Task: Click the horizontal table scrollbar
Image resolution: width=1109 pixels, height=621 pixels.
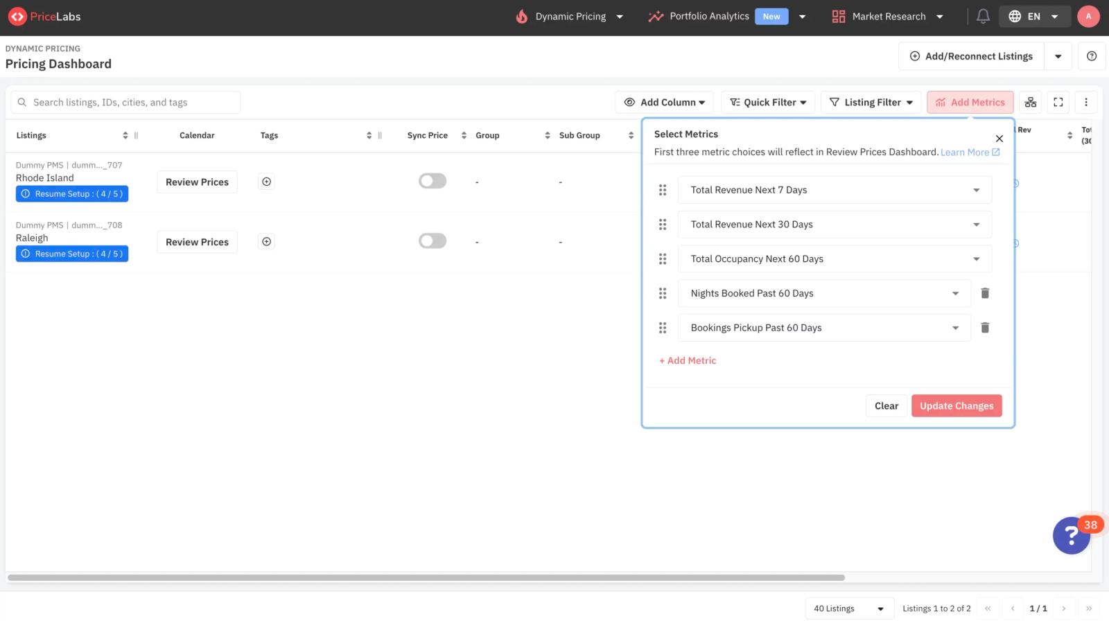Action: click(x=426, y=577)
